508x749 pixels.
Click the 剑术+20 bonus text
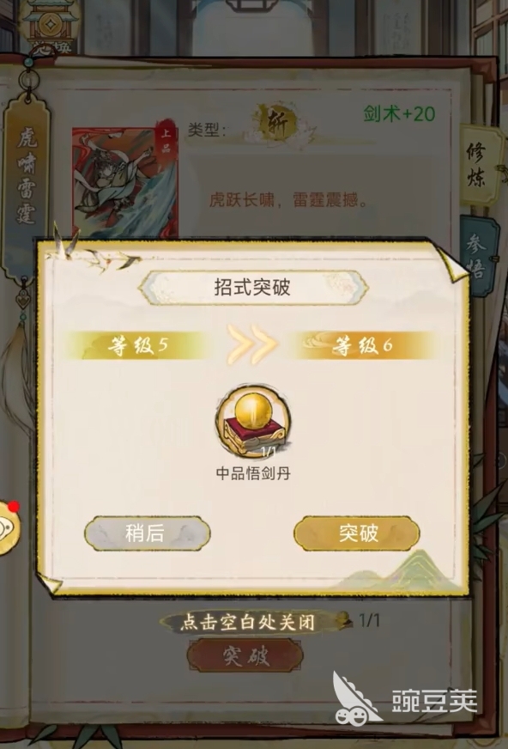click(399, 113)
